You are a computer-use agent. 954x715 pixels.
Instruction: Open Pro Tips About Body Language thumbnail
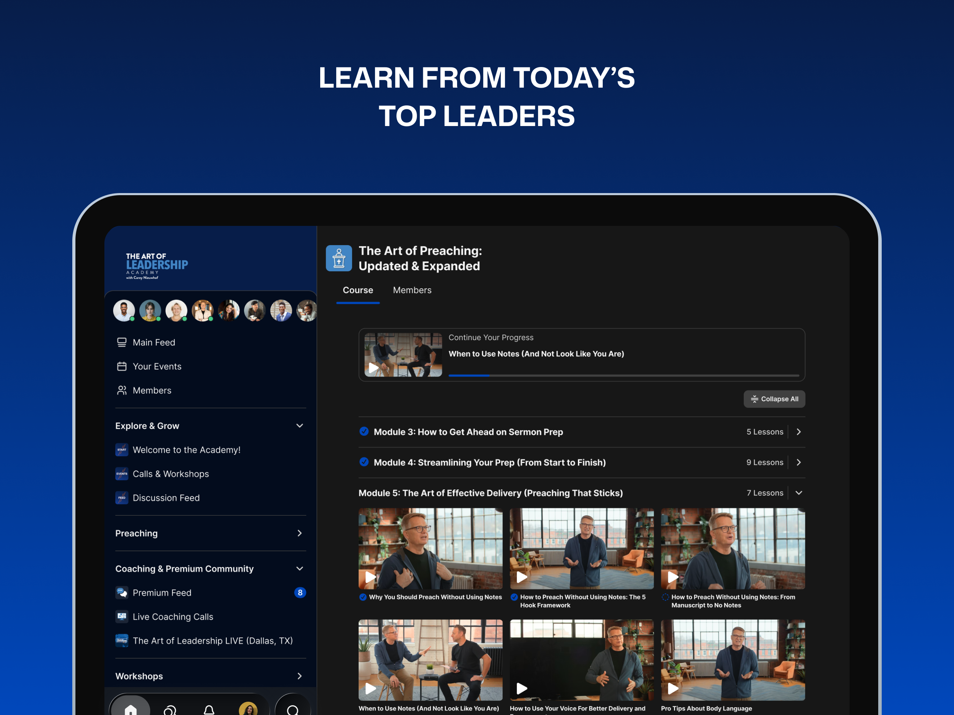[x=733, y=660]
